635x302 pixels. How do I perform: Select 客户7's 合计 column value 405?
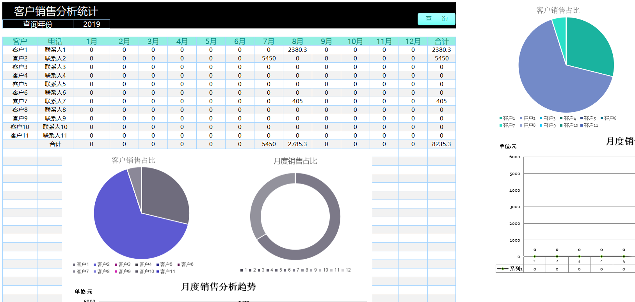pos(441,101)
